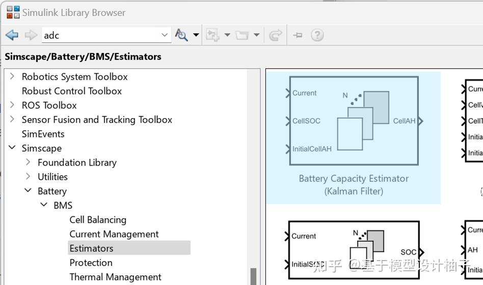Select Cell Balancing library
Image resolution: width=483 pixels, height=285 pixels.
pos(98,220)
